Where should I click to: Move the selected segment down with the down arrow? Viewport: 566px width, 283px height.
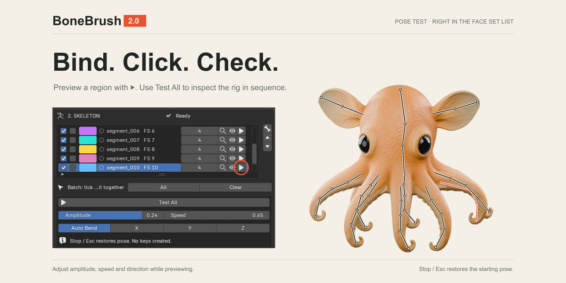[267, 147]
